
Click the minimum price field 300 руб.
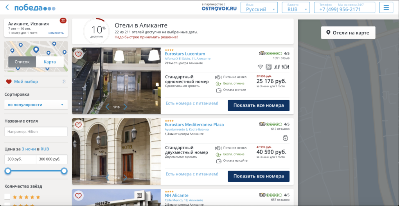click(x=20, y=159)
